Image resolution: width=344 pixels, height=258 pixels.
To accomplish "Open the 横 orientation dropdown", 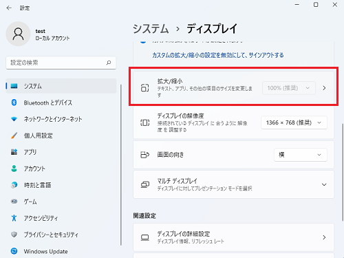I will pos(301,155).
